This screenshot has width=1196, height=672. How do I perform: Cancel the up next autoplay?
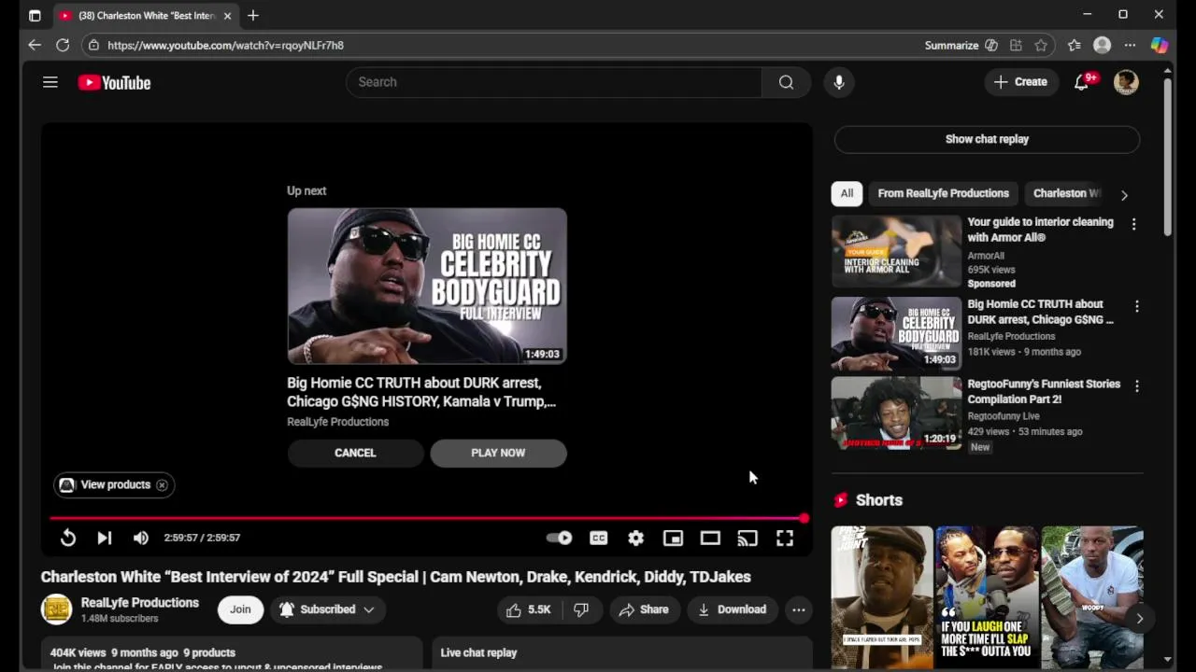coord(355,453)
